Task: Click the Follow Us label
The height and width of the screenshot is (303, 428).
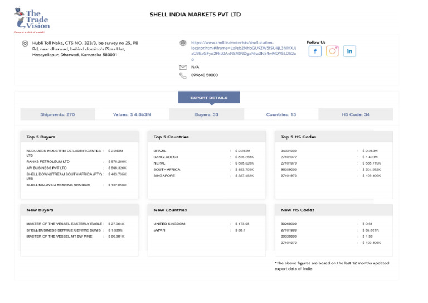Action: coord(316,42)
